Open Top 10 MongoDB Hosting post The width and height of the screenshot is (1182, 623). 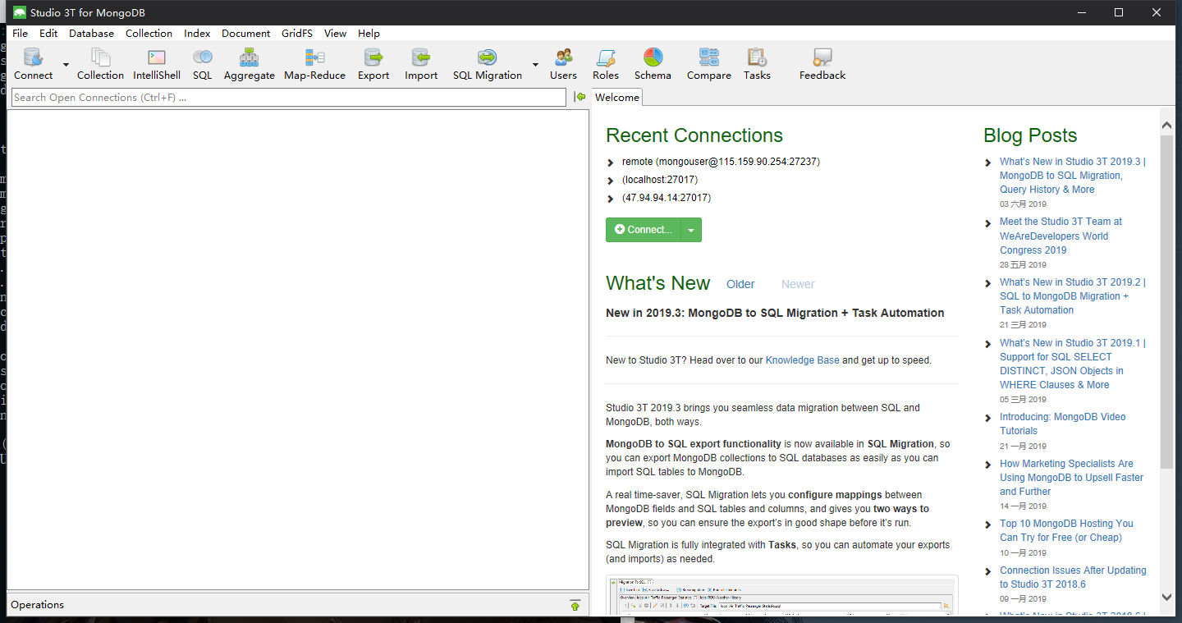pos(1066,530)
